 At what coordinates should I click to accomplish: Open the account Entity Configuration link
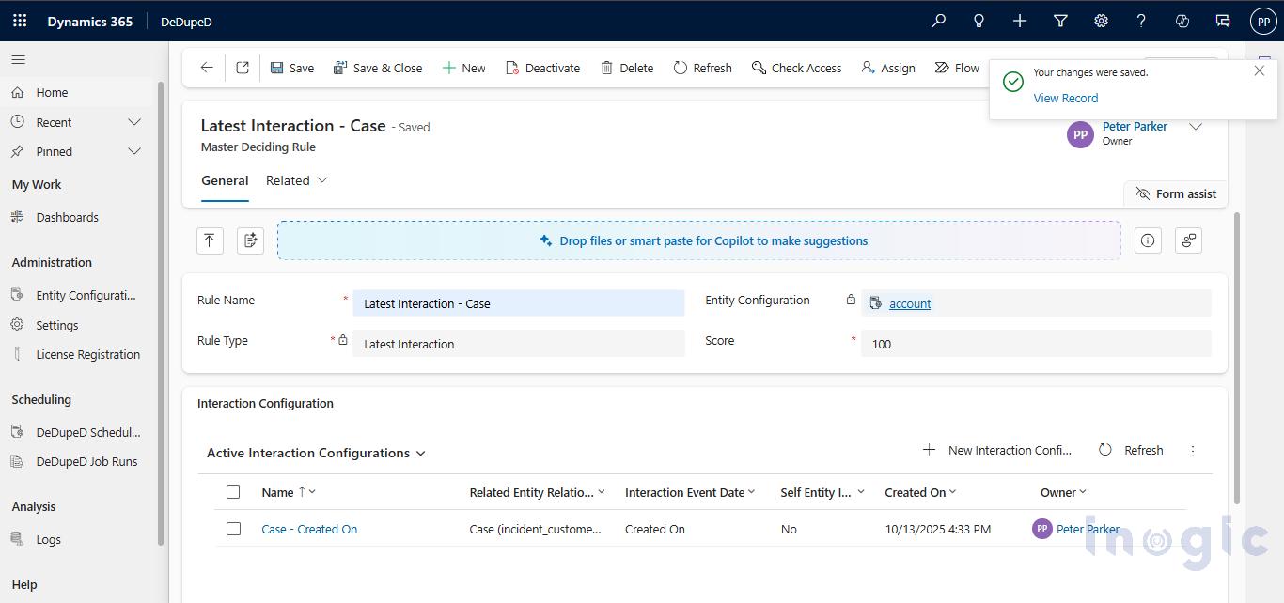(909, 303)
